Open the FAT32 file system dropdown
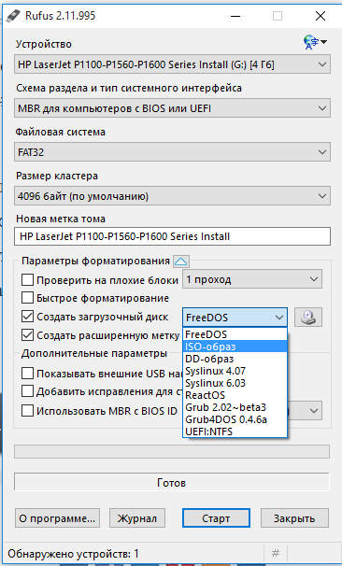Viewport: 342px width, 566px height. tap(172, 152)
